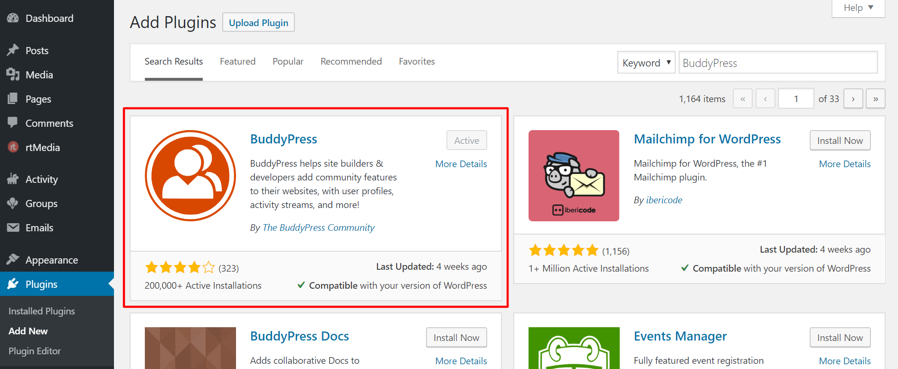Open More Details for Events Manager
Screen dimensions: 898x369
845,361
